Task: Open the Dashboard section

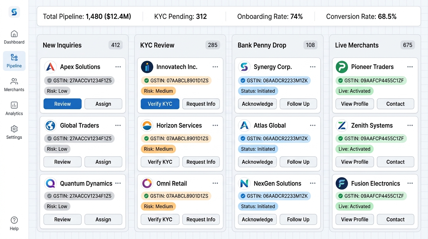Action: tap(14, 37)
